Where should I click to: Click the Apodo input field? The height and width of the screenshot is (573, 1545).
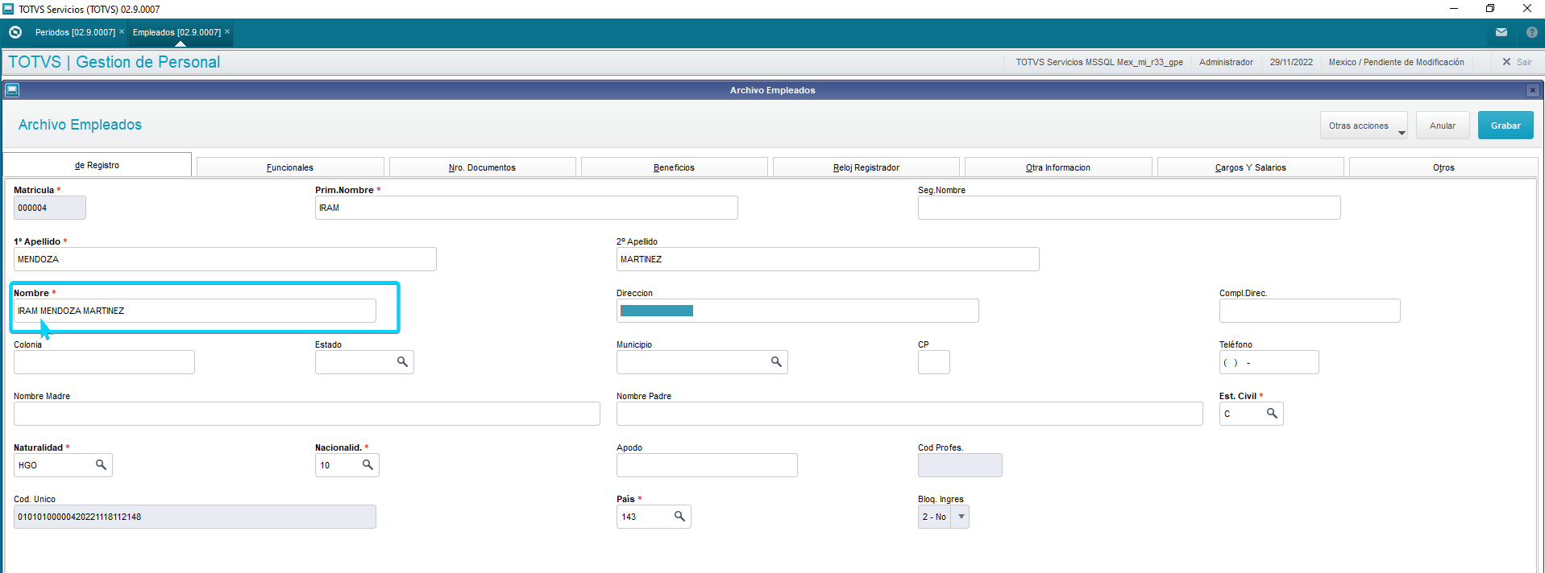(x=707, y=465)
